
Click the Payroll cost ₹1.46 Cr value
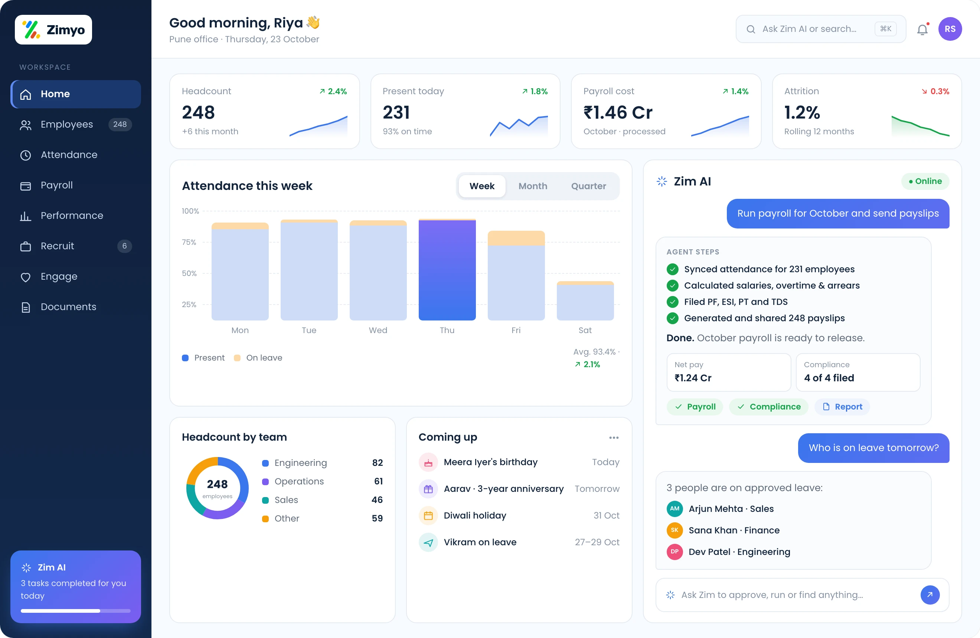coord(618,113)
